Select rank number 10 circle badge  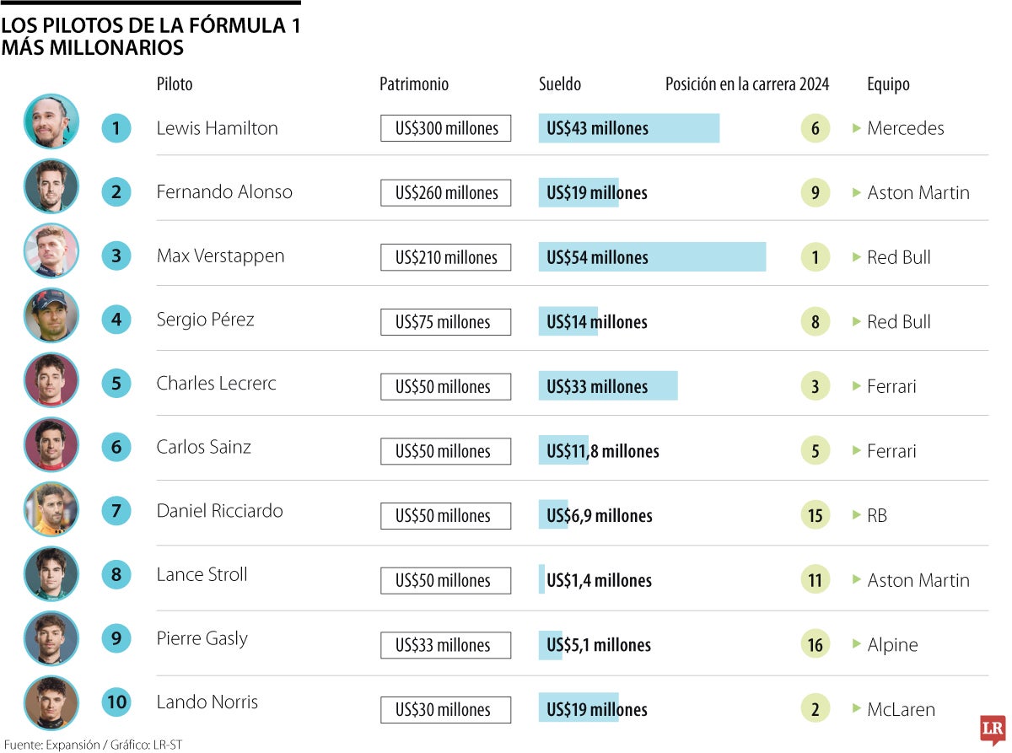point(116,702)
